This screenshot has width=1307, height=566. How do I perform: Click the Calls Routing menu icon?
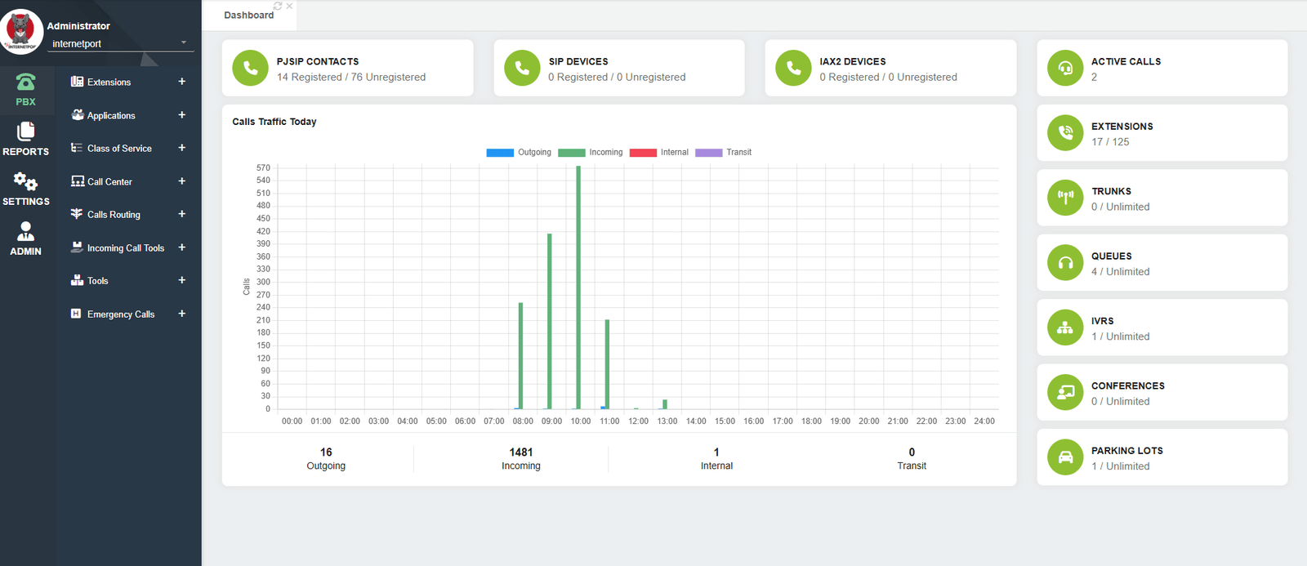(x=77, y=214)
